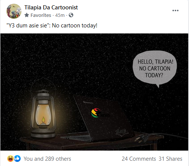Open the 24 Comments link
Screen dimensions: 189x166
point(139,159)
